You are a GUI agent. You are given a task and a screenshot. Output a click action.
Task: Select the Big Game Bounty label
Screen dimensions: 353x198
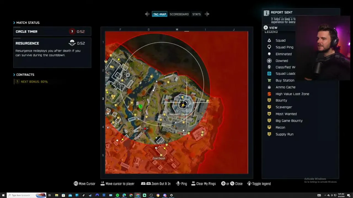coord(289,121)
